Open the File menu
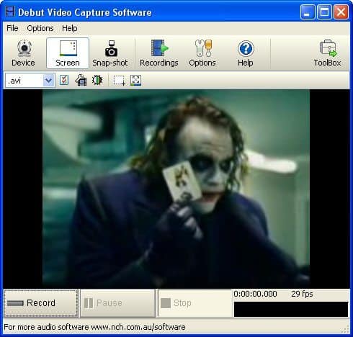353x337 pixels. click(12, 28)
